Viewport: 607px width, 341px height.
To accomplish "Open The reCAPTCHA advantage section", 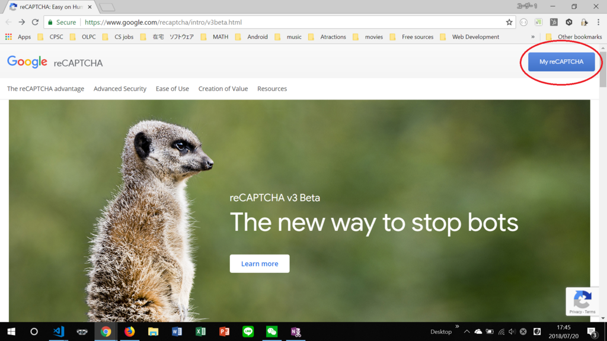I will pyautogui.click(x=46, y=89).
